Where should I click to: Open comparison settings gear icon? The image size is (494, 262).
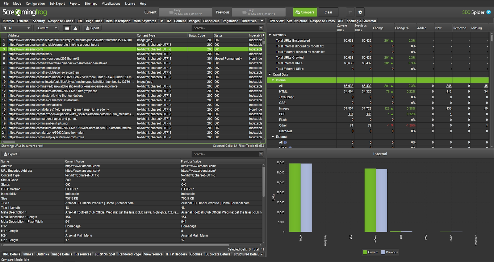pos(360,12)
